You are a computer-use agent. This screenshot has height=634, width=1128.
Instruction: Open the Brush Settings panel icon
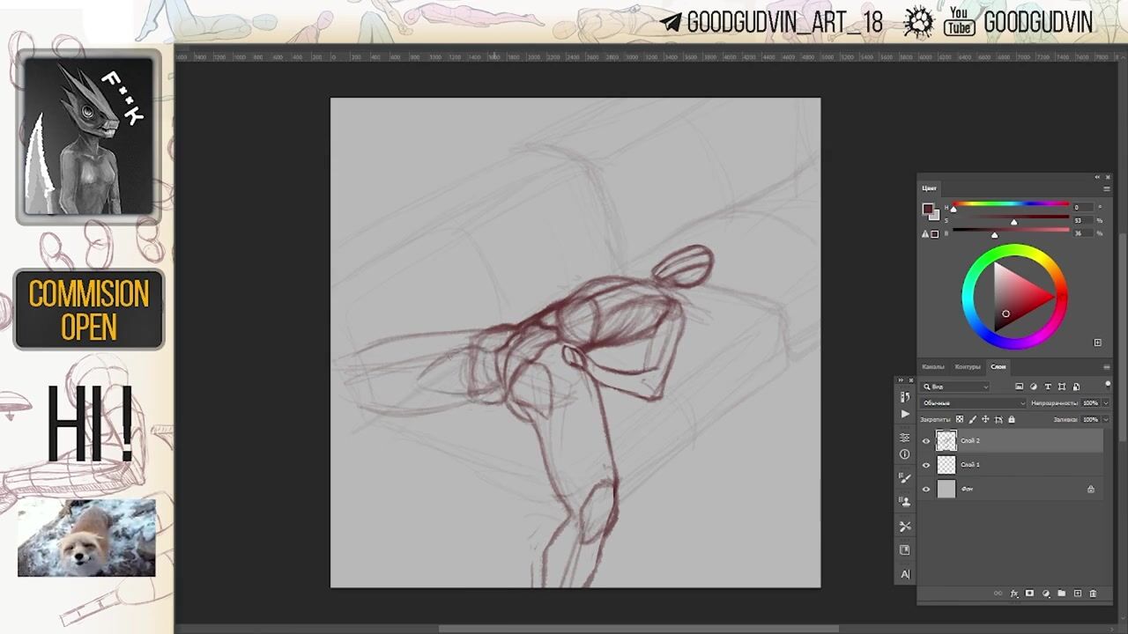pyautogui.click(x=904, y=478)
